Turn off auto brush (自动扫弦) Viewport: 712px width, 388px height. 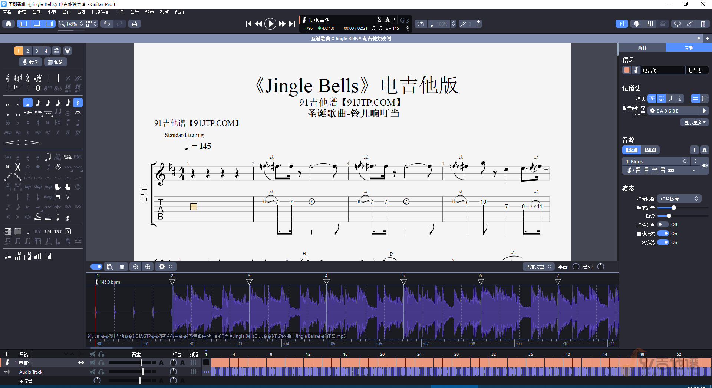663,233
